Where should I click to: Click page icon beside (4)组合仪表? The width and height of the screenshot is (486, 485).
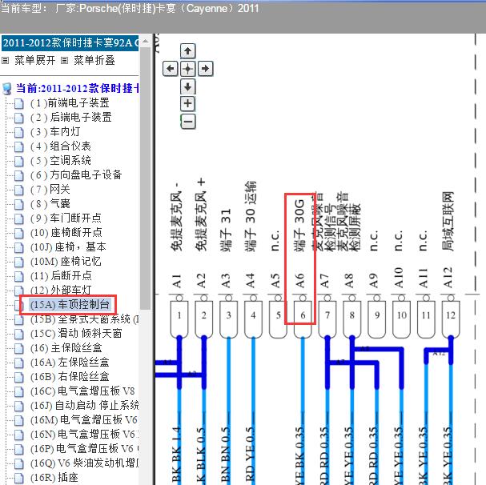click(19, 146)
